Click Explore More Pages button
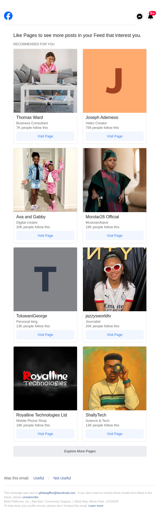The width and height of the screenshot is (160, 518). (x=80, y=451)
